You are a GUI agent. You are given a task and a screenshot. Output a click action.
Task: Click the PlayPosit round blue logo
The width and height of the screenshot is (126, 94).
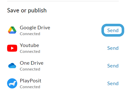pyautogui.click(x=12, y=83)
